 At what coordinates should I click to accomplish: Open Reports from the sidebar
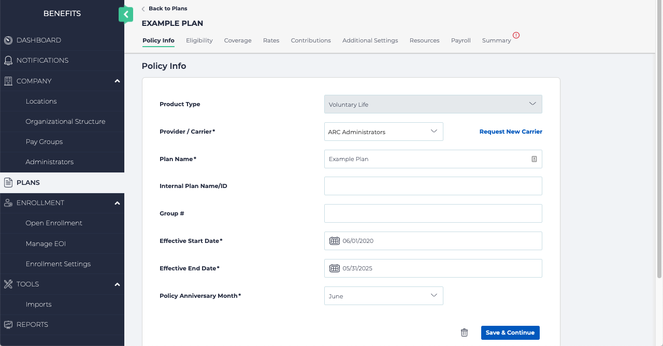coord(32,325)
